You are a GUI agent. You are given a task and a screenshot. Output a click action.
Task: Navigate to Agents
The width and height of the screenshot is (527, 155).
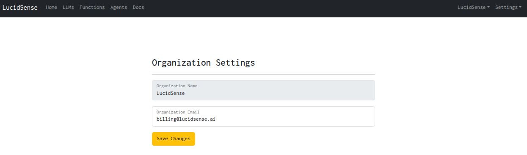coord(119,7)
